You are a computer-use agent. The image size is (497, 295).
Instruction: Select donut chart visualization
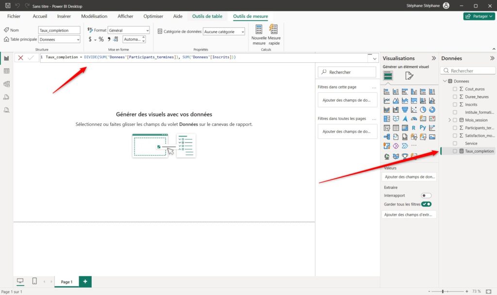click(x=432, y=109)
